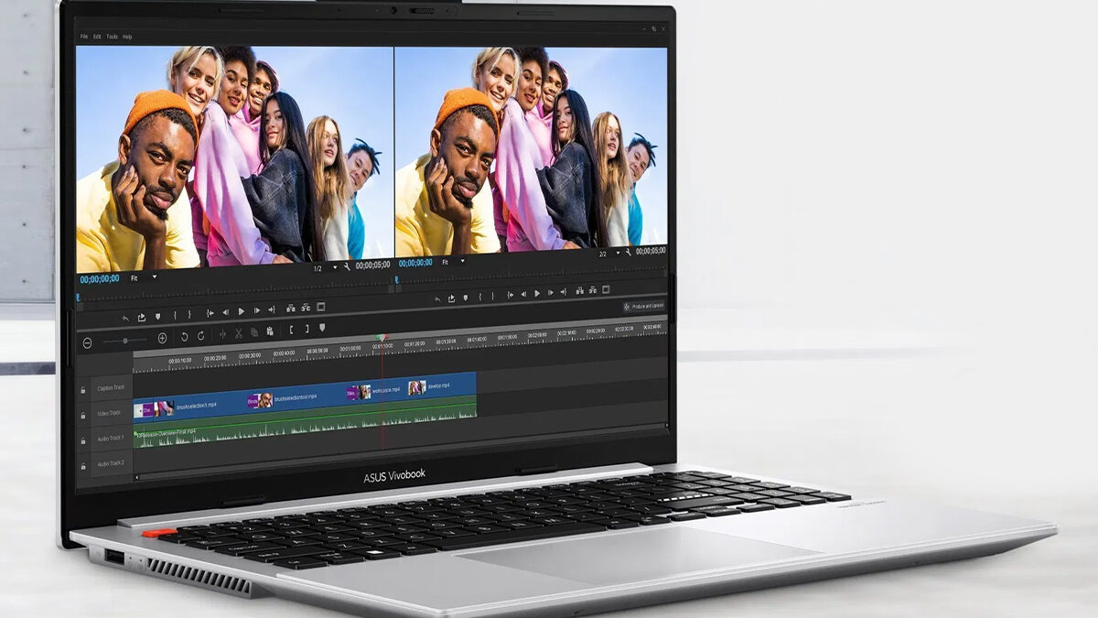
Task: Add marker from timeline toolbar
Action: click(321, 328)
